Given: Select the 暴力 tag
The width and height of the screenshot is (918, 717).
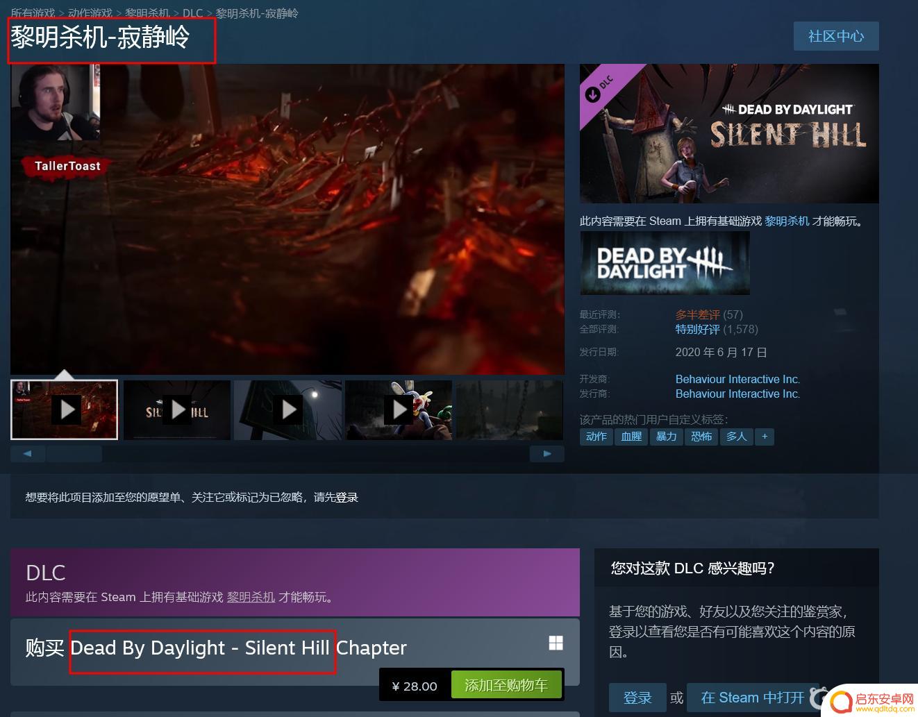Looking at the screenshot, I should (x=666, y=437).
